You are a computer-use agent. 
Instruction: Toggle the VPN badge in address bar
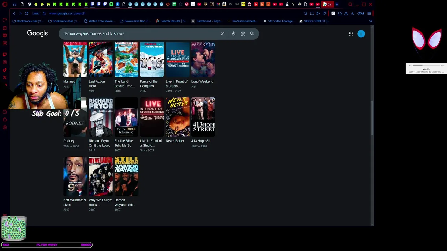coord(36,13)
